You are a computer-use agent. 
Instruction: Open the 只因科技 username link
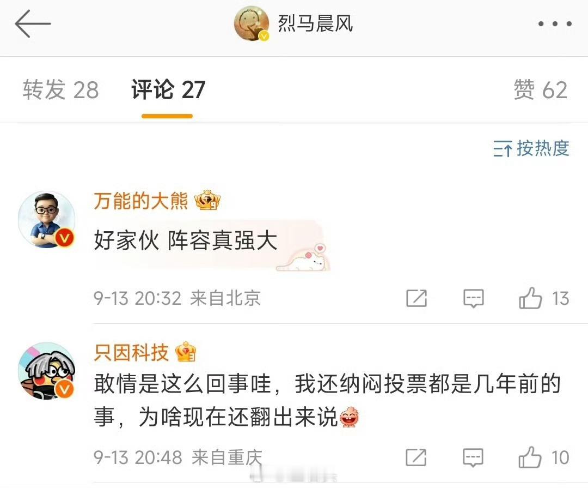[131, 352]
